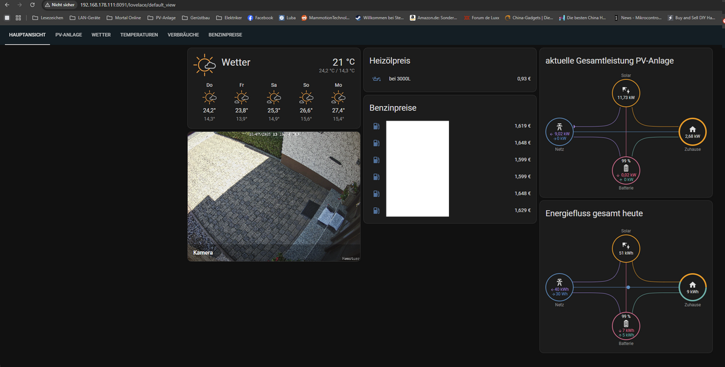Click the Netz circle showing 40 kWh

tap(559, 287)
